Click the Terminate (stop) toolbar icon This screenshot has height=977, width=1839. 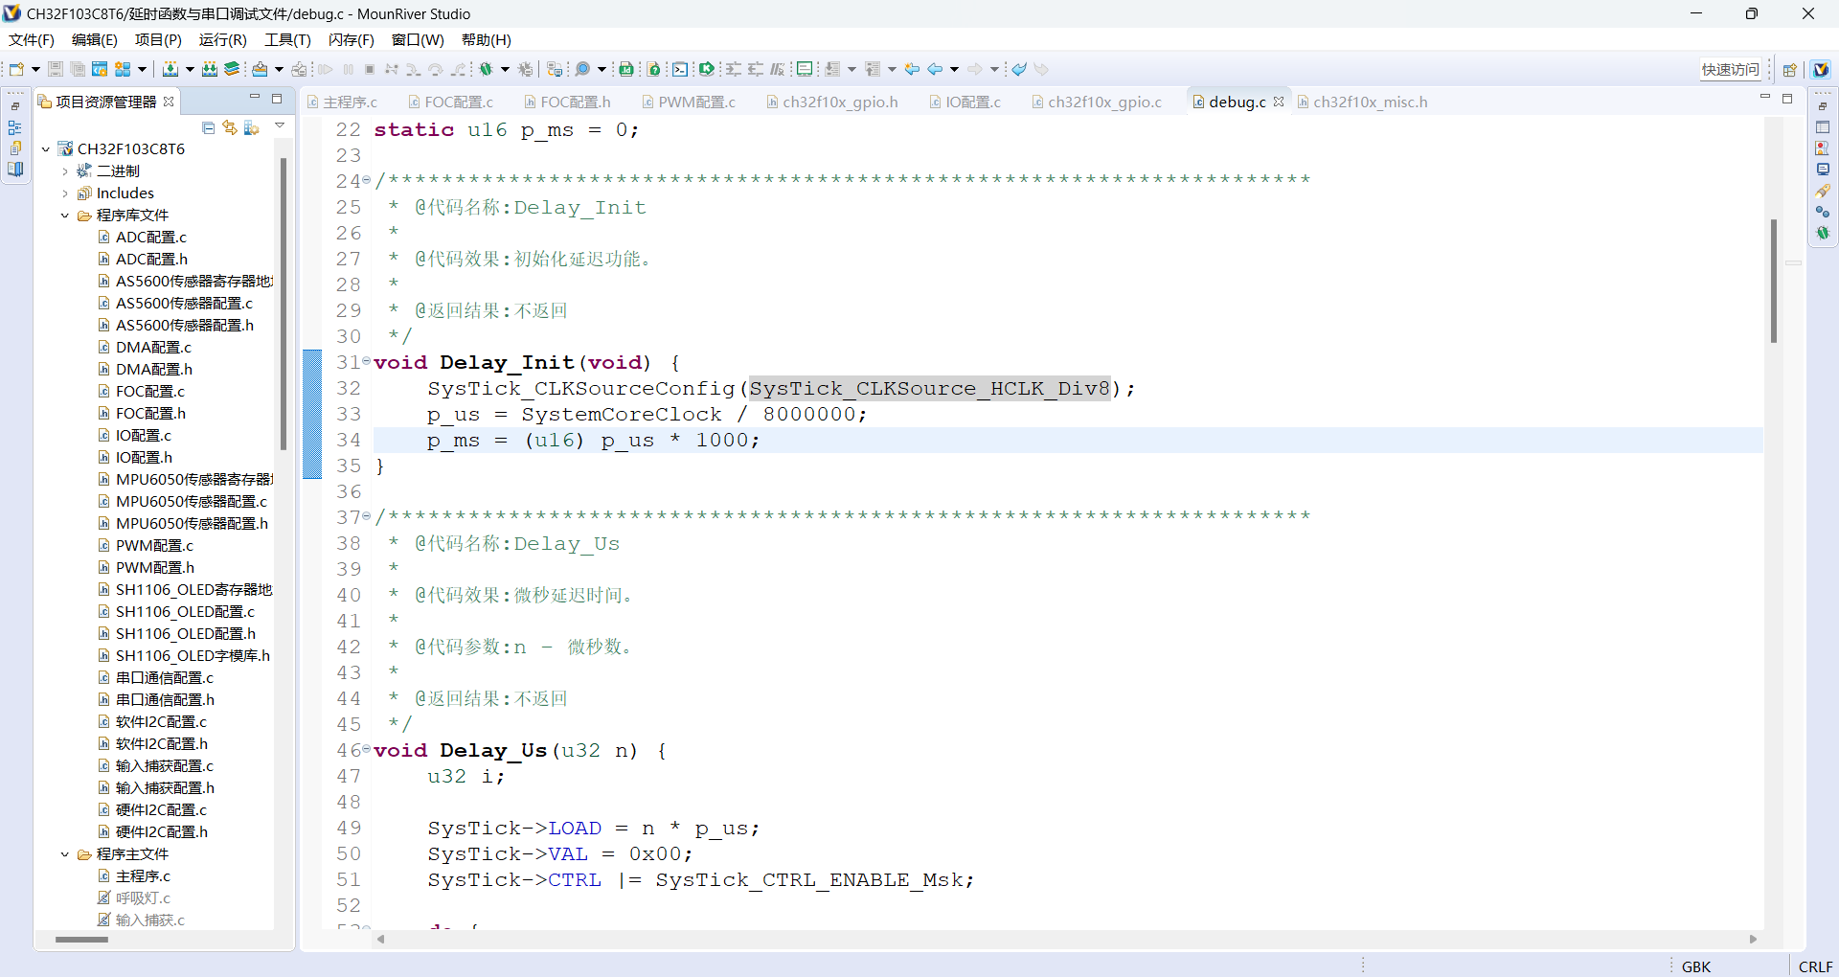(370, 69)
